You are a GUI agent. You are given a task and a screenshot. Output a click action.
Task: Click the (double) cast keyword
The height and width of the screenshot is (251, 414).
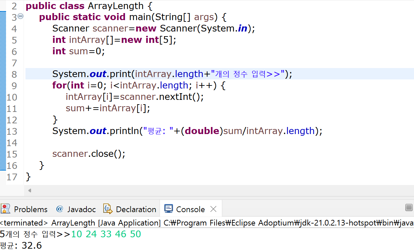(202, 131)
